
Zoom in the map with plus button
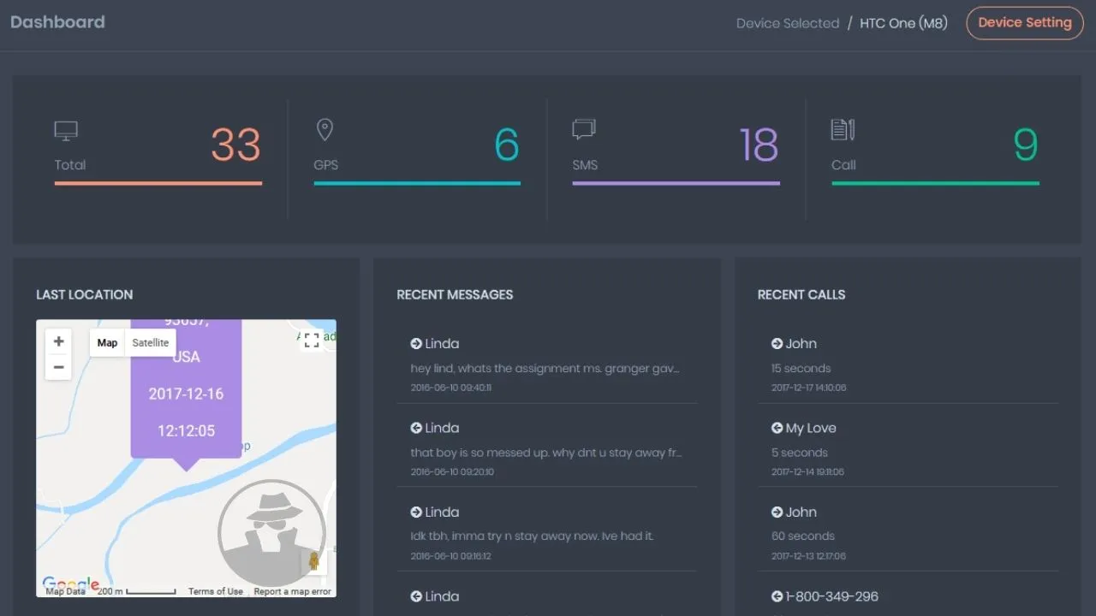58,341
